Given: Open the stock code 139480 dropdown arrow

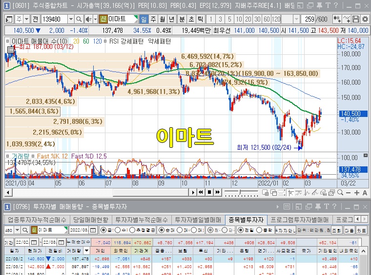Looking at the screenshot, I should (71, 19).
